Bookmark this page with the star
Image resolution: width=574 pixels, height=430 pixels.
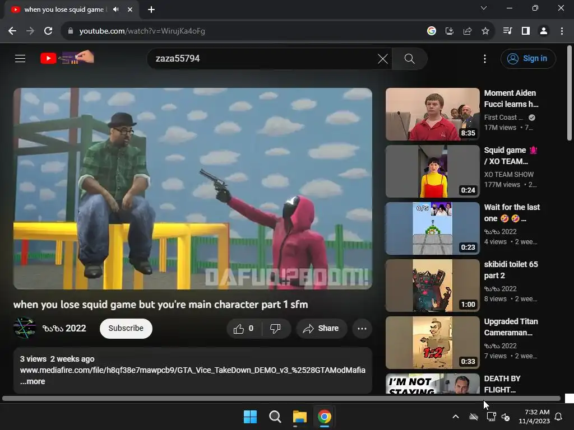tap(485, 31)
